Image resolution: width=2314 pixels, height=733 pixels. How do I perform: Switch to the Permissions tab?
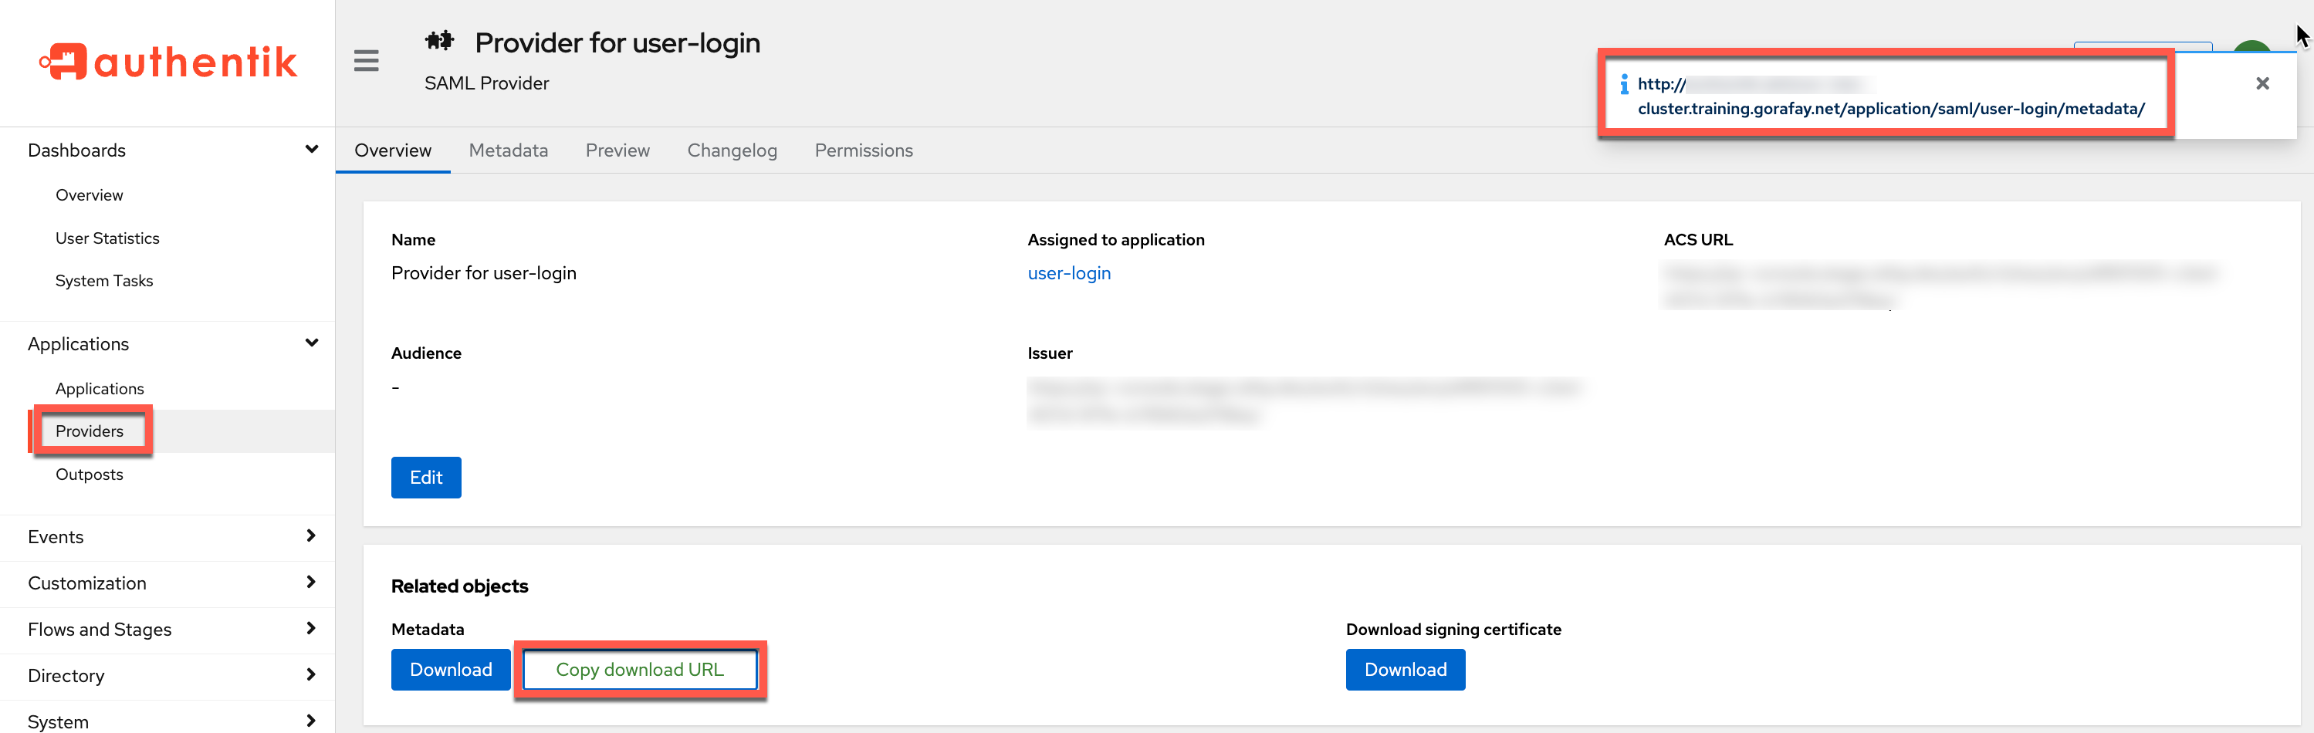point(863,150)
